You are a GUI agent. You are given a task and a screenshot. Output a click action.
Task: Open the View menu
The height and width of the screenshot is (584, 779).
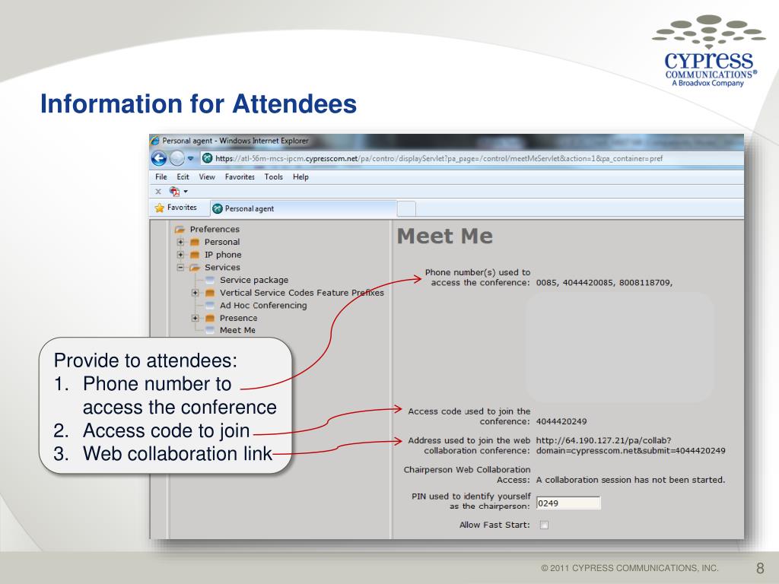pos(207,176)
